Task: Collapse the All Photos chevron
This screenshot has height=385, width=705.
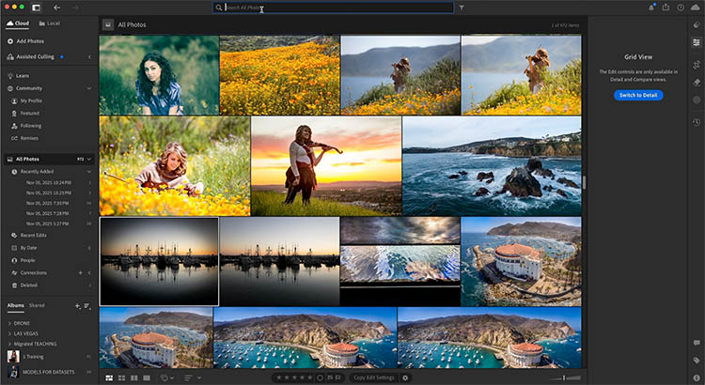Action: pos(89,159)
